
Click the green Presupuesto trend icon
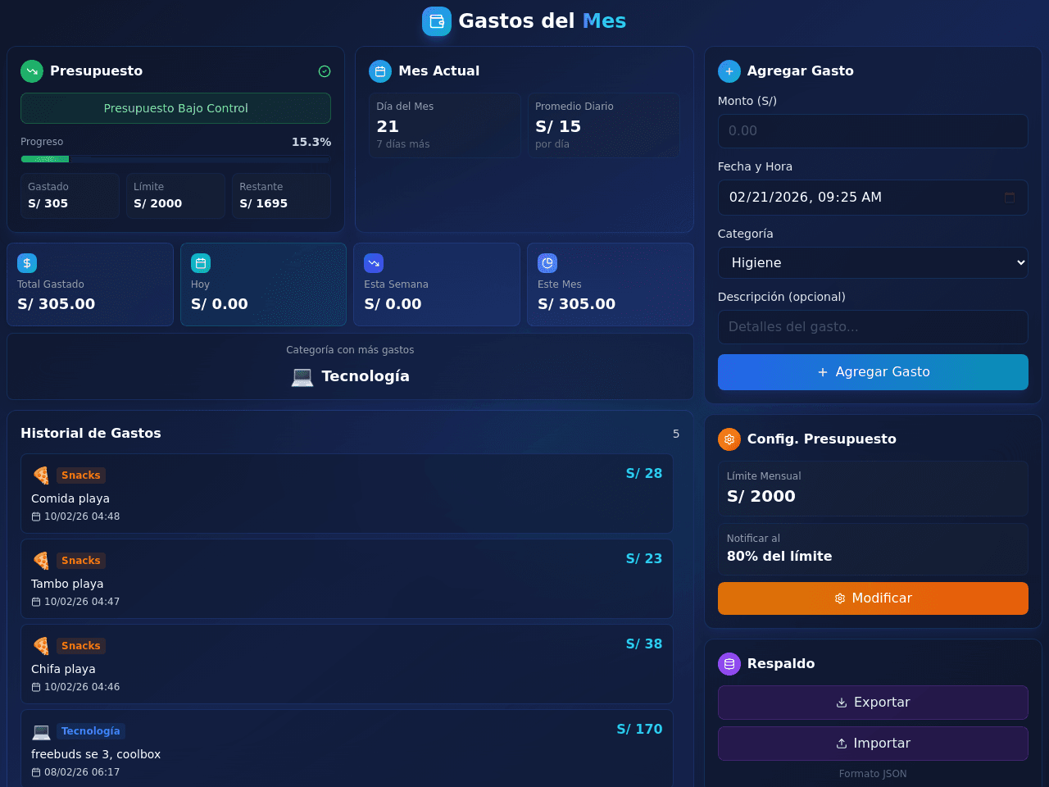tap(32, 71)
